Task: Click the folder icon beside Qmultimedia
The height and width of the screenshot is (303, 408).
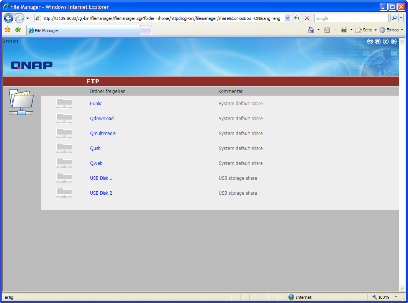Action: 64,134
